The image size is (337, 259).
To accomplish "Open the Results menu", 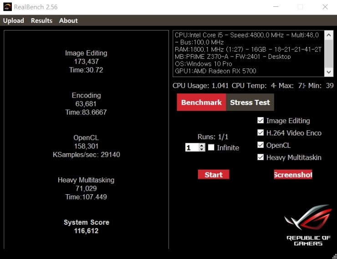I will point(41,21).
